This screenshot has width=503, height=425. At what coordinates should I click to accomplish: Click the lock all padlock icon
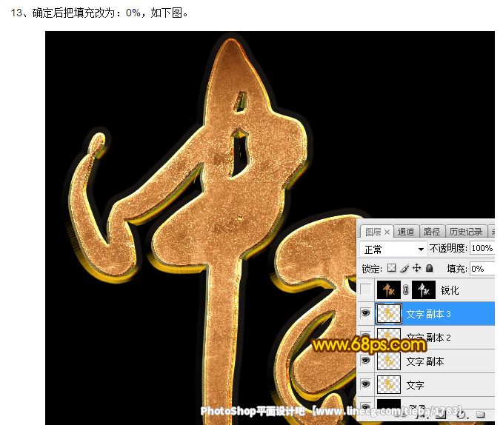point(429,268)
